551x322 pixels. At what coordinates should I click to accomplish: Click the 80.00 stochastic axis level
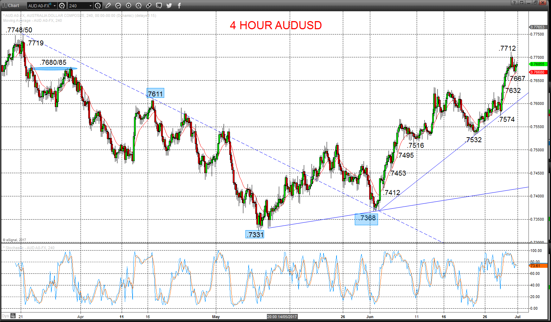[535, 262]
